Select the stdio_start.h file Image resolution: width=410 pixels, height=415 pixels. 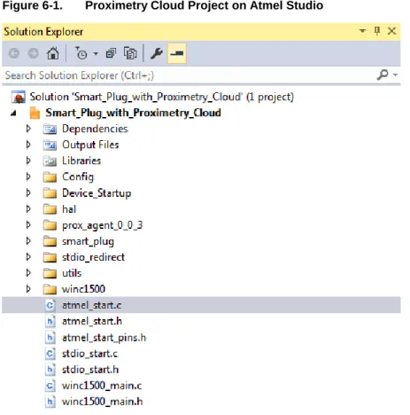[90, 370]
